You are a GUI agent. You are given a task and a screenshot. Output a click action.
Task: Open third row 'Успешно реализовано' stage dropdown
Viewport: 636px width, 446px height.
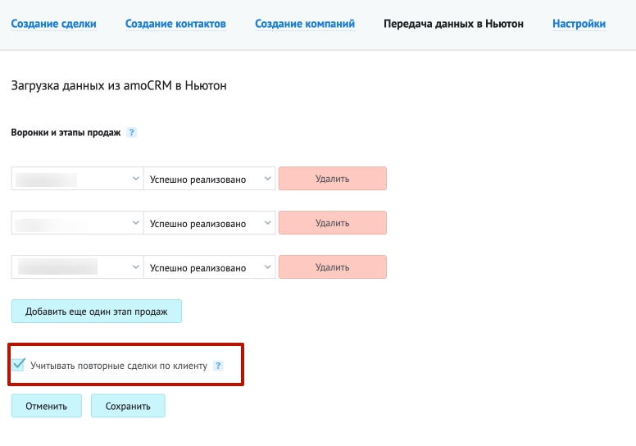[x=210, y=267]
